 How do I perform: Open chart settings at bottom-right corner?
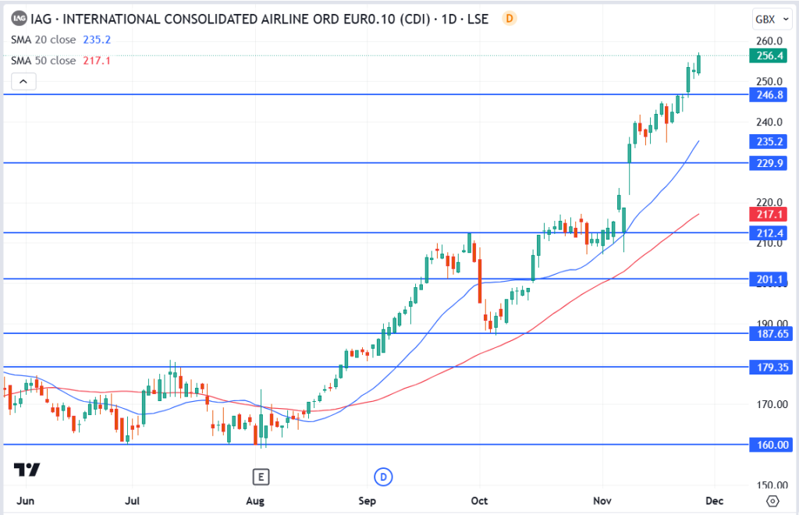[772, 500]
